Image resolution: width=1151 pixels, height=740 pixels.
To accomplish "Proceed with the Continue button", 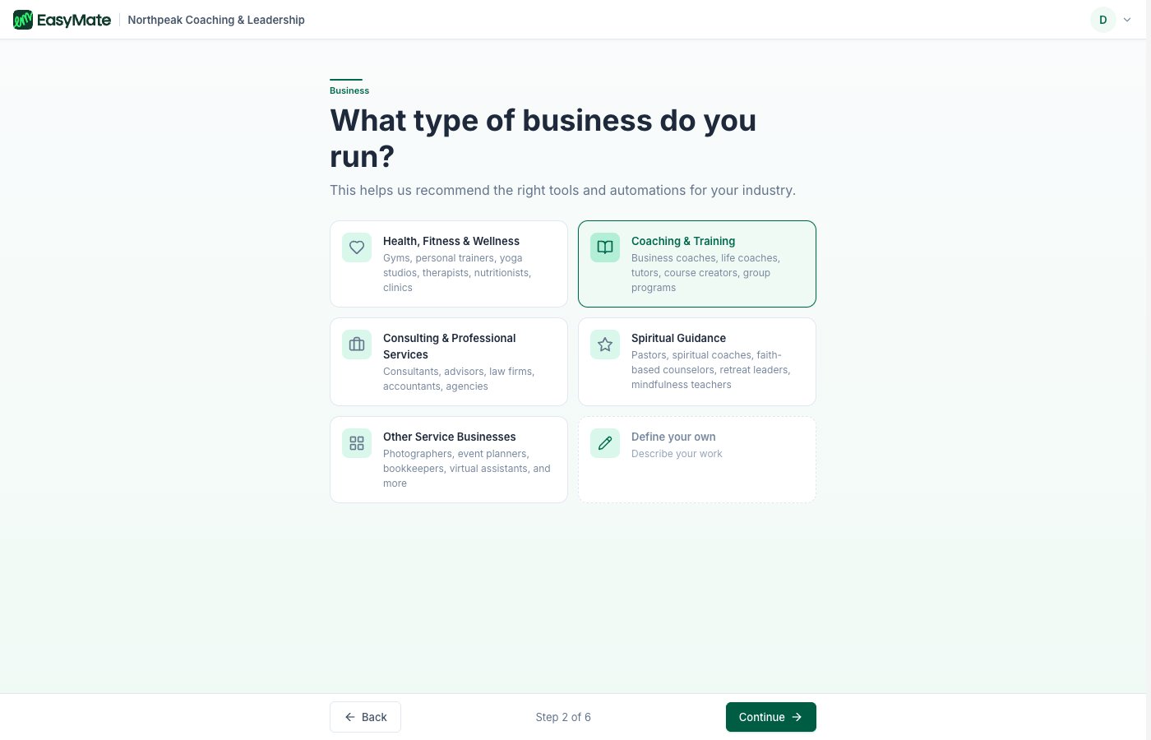I will click(771, 717).
